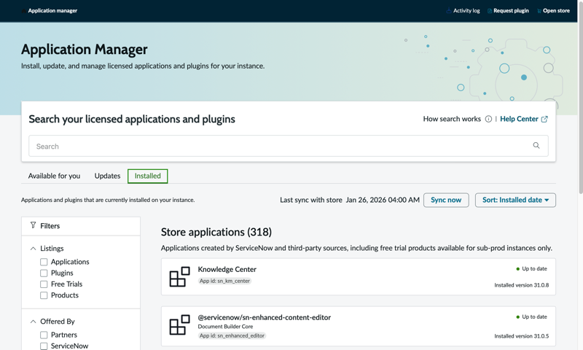Check the ServiceNow offered-by filter

44,346
